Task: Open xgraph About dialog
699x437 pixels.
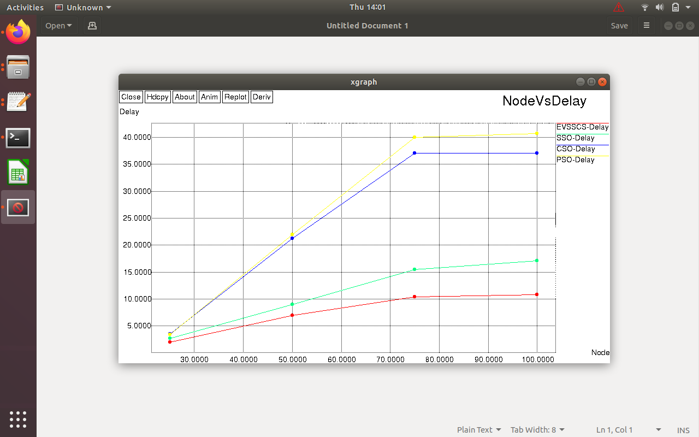Action: pyautogui.click(x=185, y=97)
